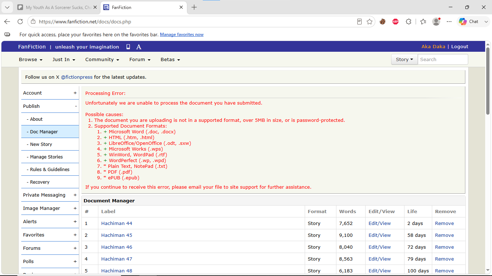
Task: Open the browser Favorites hub
Action: [x=423, y=22]
